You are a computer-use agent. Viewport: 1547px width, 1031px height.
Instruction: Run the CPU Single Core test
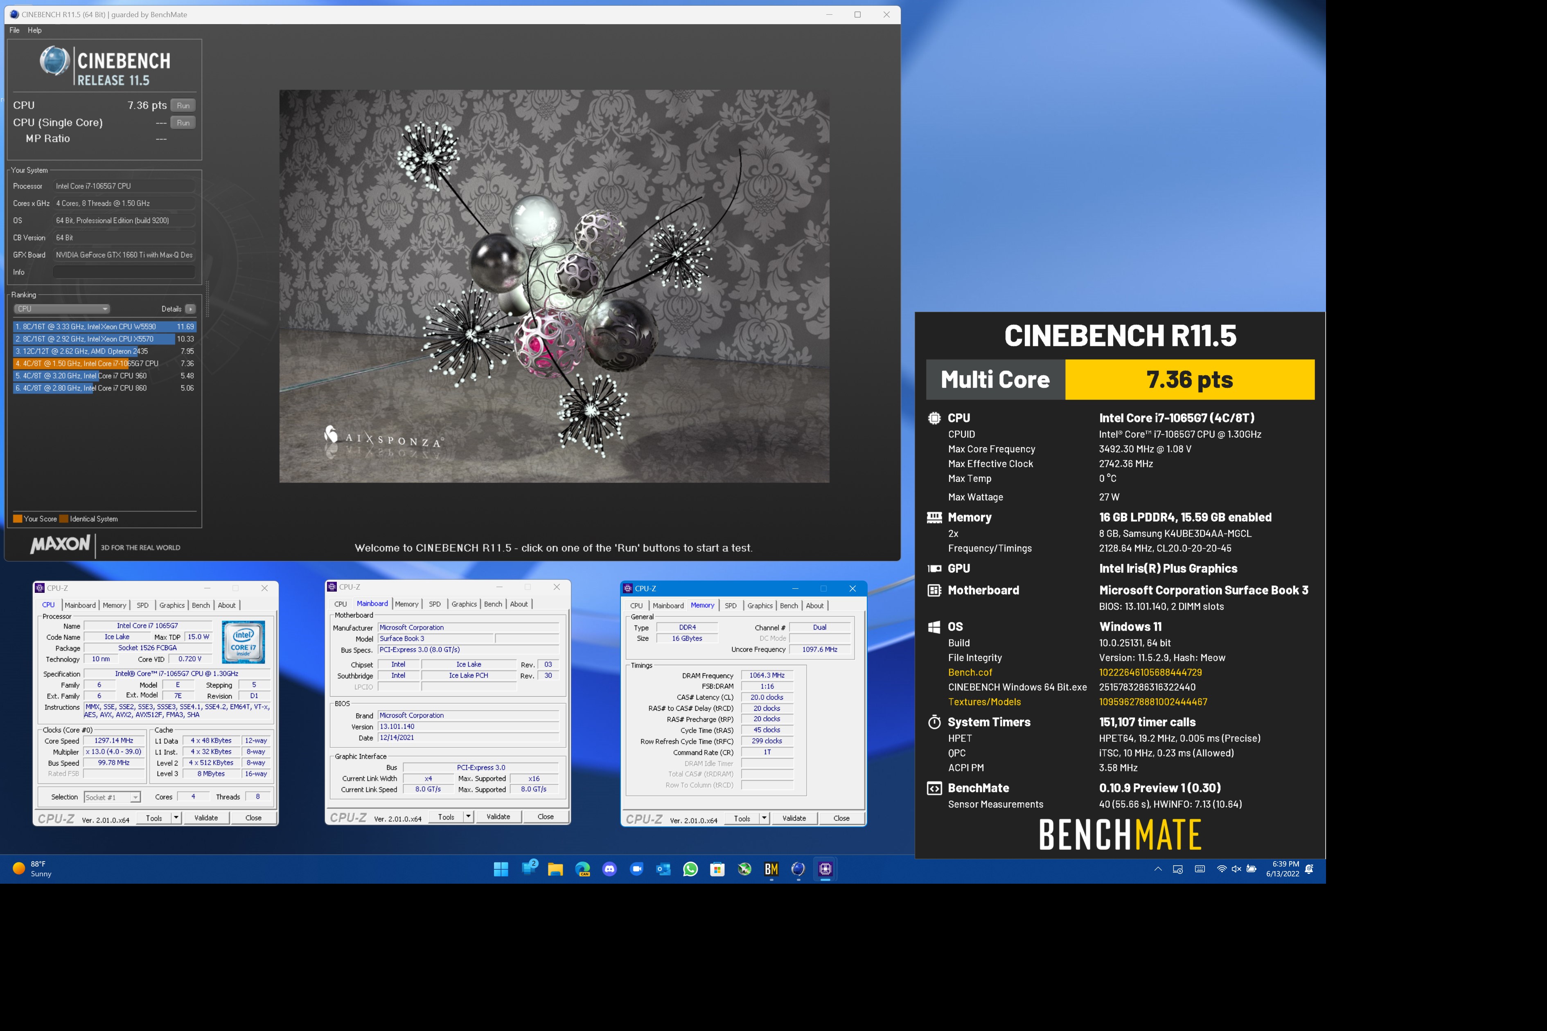tap(183, 122)
